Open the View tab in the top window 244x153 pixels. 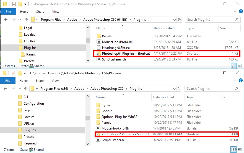click(x=56, y=12)
